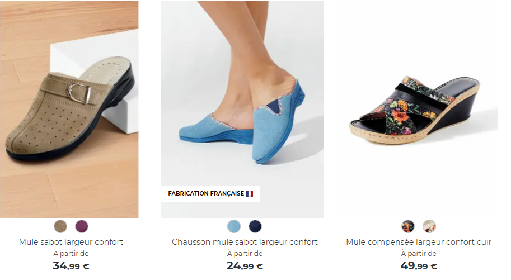Click 'À partir de' under blue slipper
This screenshot has height=280, width=511.
(245, 254)
